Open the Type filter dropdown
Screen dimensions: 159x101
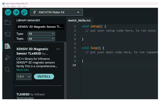pyautogui.click(x=41, y=34)
